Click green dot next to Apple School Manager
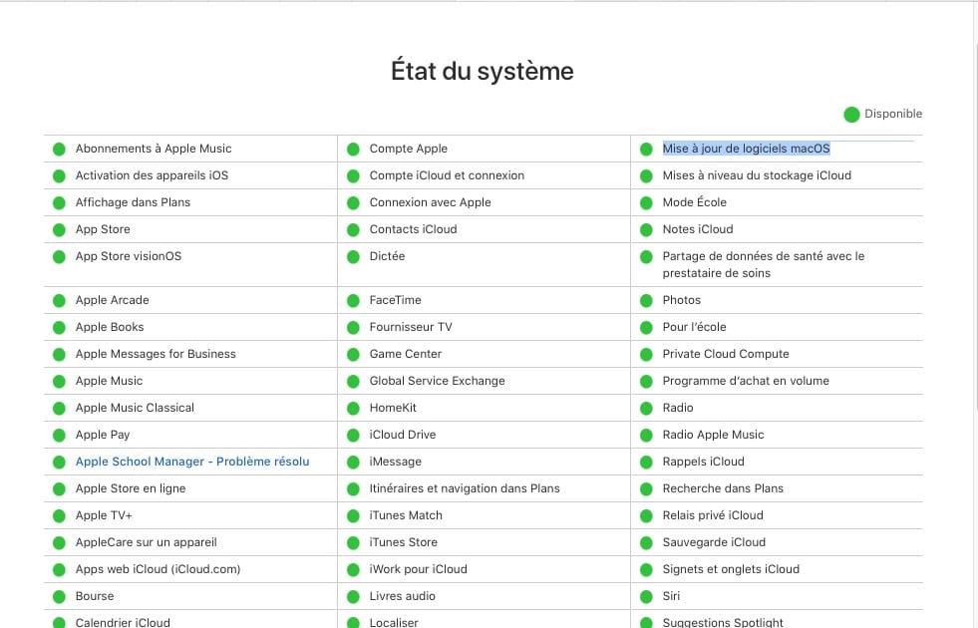The height and width of the screenshot is (628, 978). pyautogui.click(x=59, y=463)
